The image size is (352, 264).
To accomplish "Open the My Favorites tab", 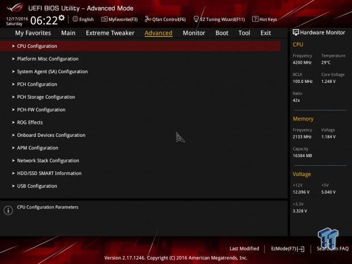I will 33,33.
